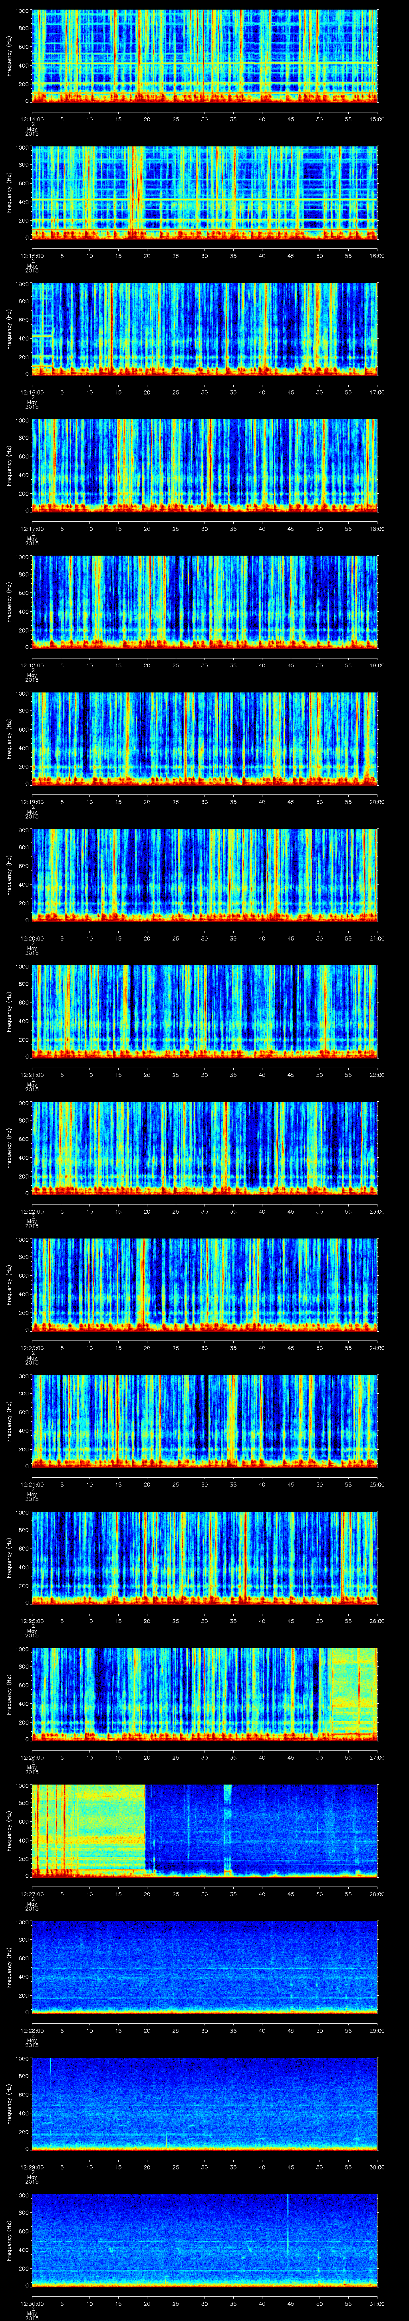Click the yellow noise block ending the 12:26 spectrogram
The image size is (409, 2321).
coord(352,1689)
